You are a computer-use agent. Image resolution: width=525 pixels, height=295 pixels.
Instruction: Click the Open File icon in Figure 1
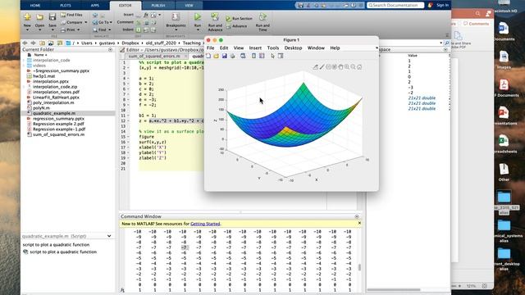pyautogui.click(x=217, y=56)
